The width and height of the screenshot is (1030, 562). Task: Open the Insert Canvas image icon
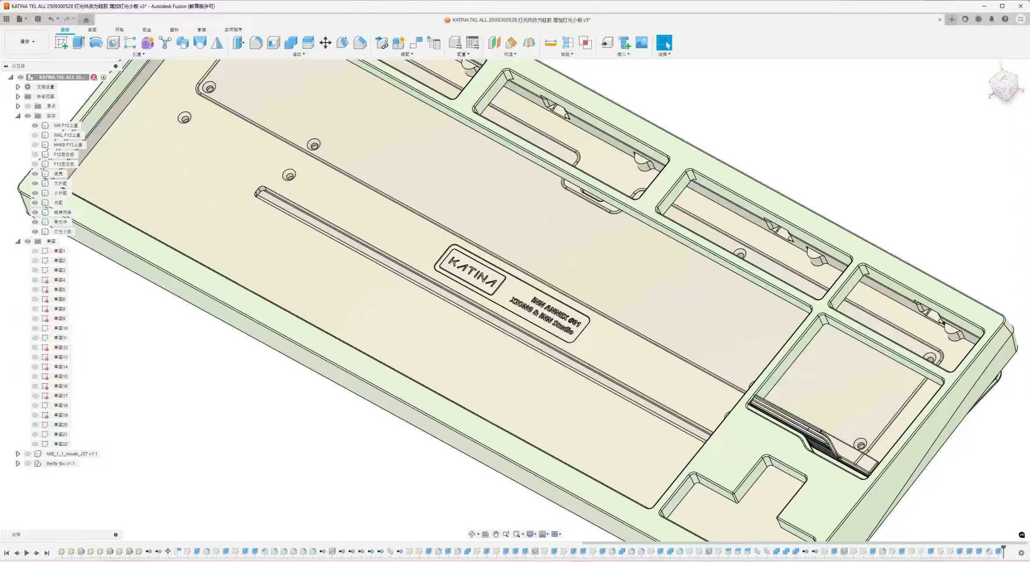(x=641, y=43)
